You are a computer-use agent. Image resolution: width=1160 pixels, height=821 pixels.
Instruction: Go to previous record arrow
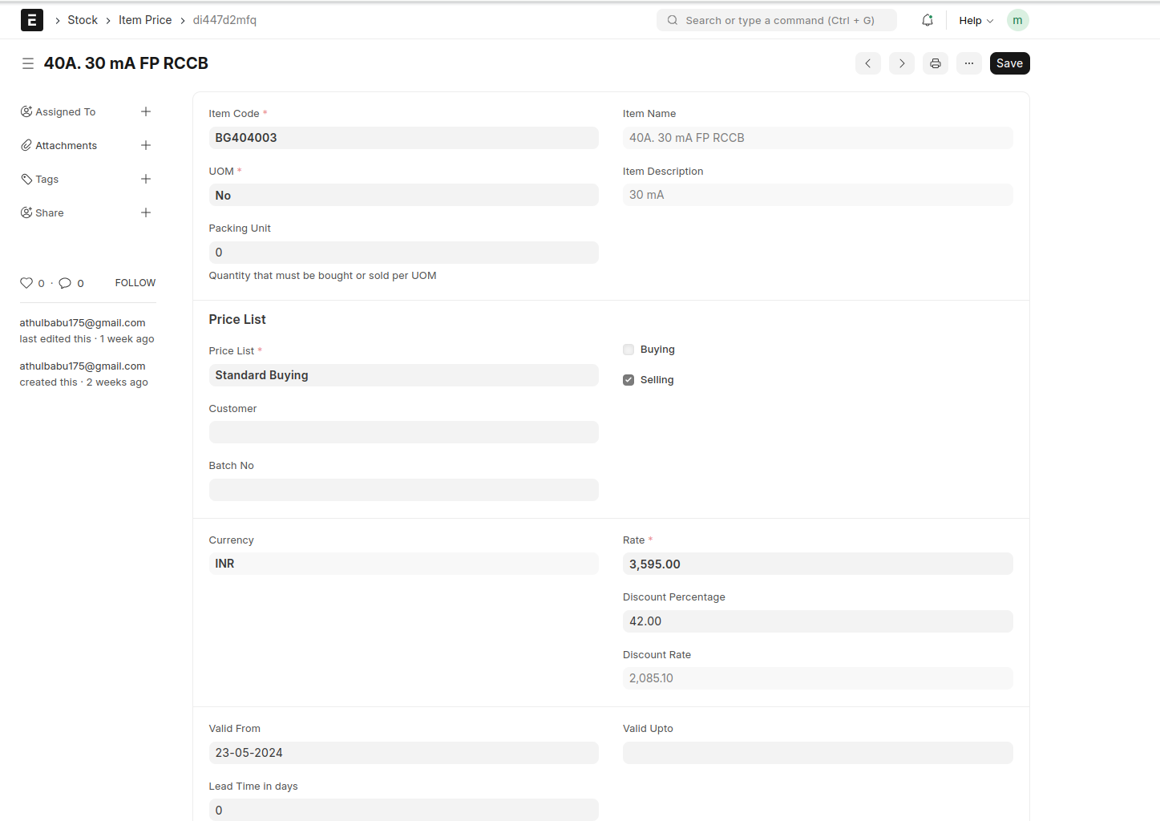click(x=868, y=63)
